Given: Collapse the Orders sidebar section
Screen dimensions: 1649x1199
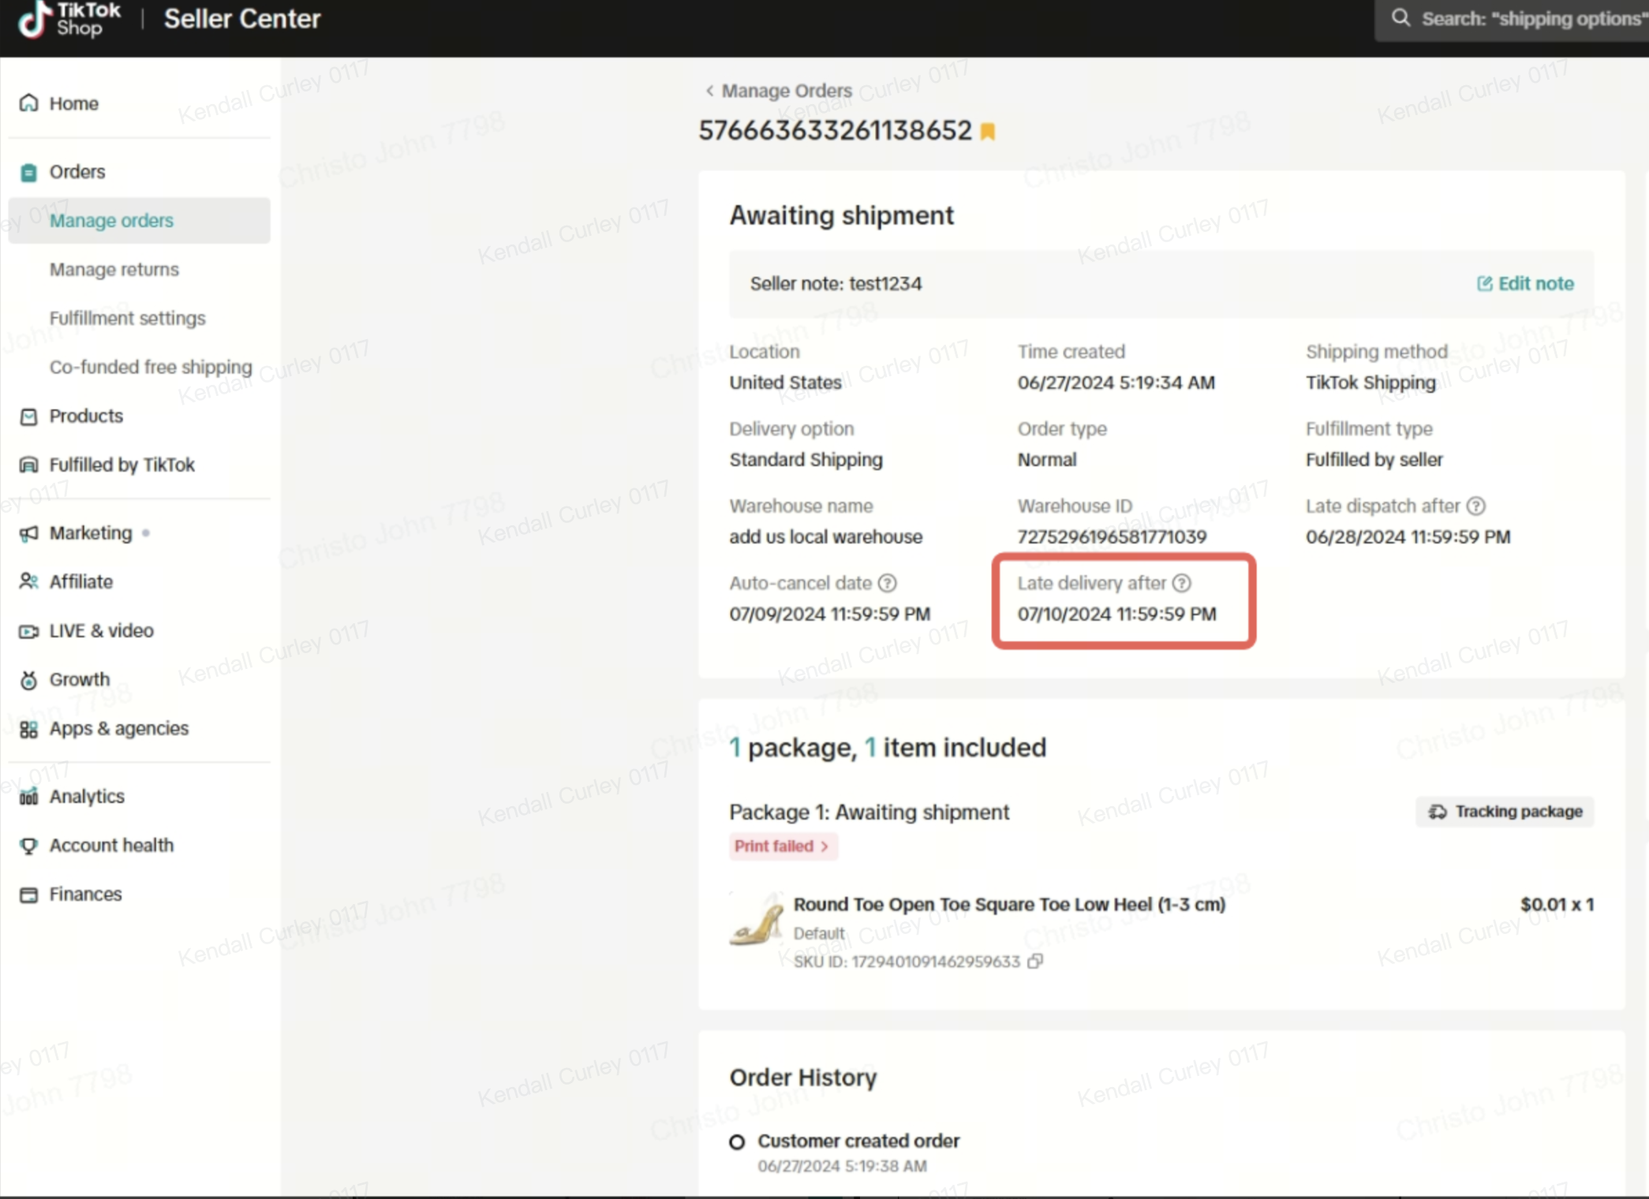Looking at the screenshot, I should point(77,172).
